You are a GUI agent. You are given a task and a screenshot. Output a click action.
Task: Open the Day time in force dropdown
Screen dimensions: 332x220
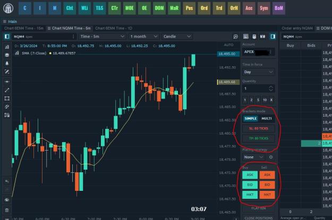click(259, 72)
